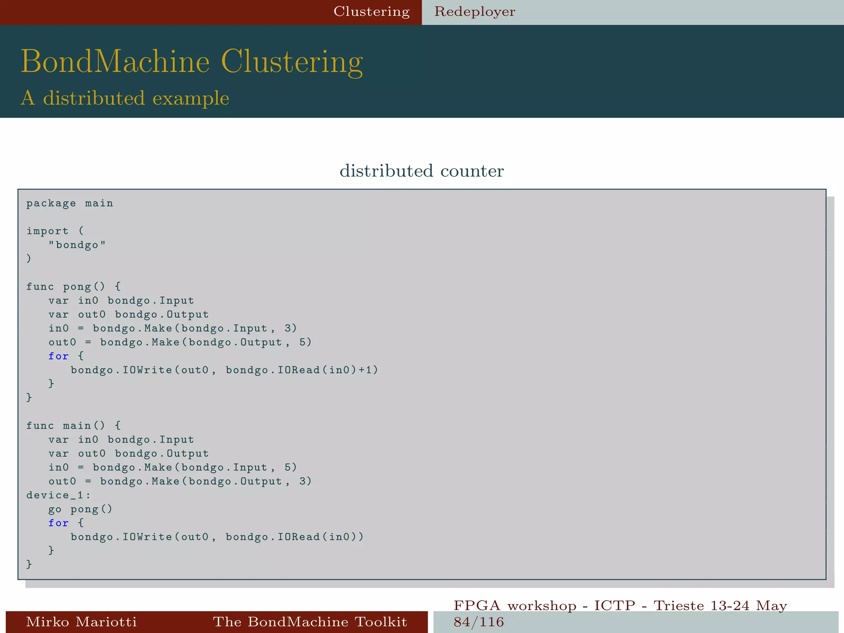The height and width of the screenshot is (633, 844).
Task: Select the line package main
Action: [x=70, y=204]
